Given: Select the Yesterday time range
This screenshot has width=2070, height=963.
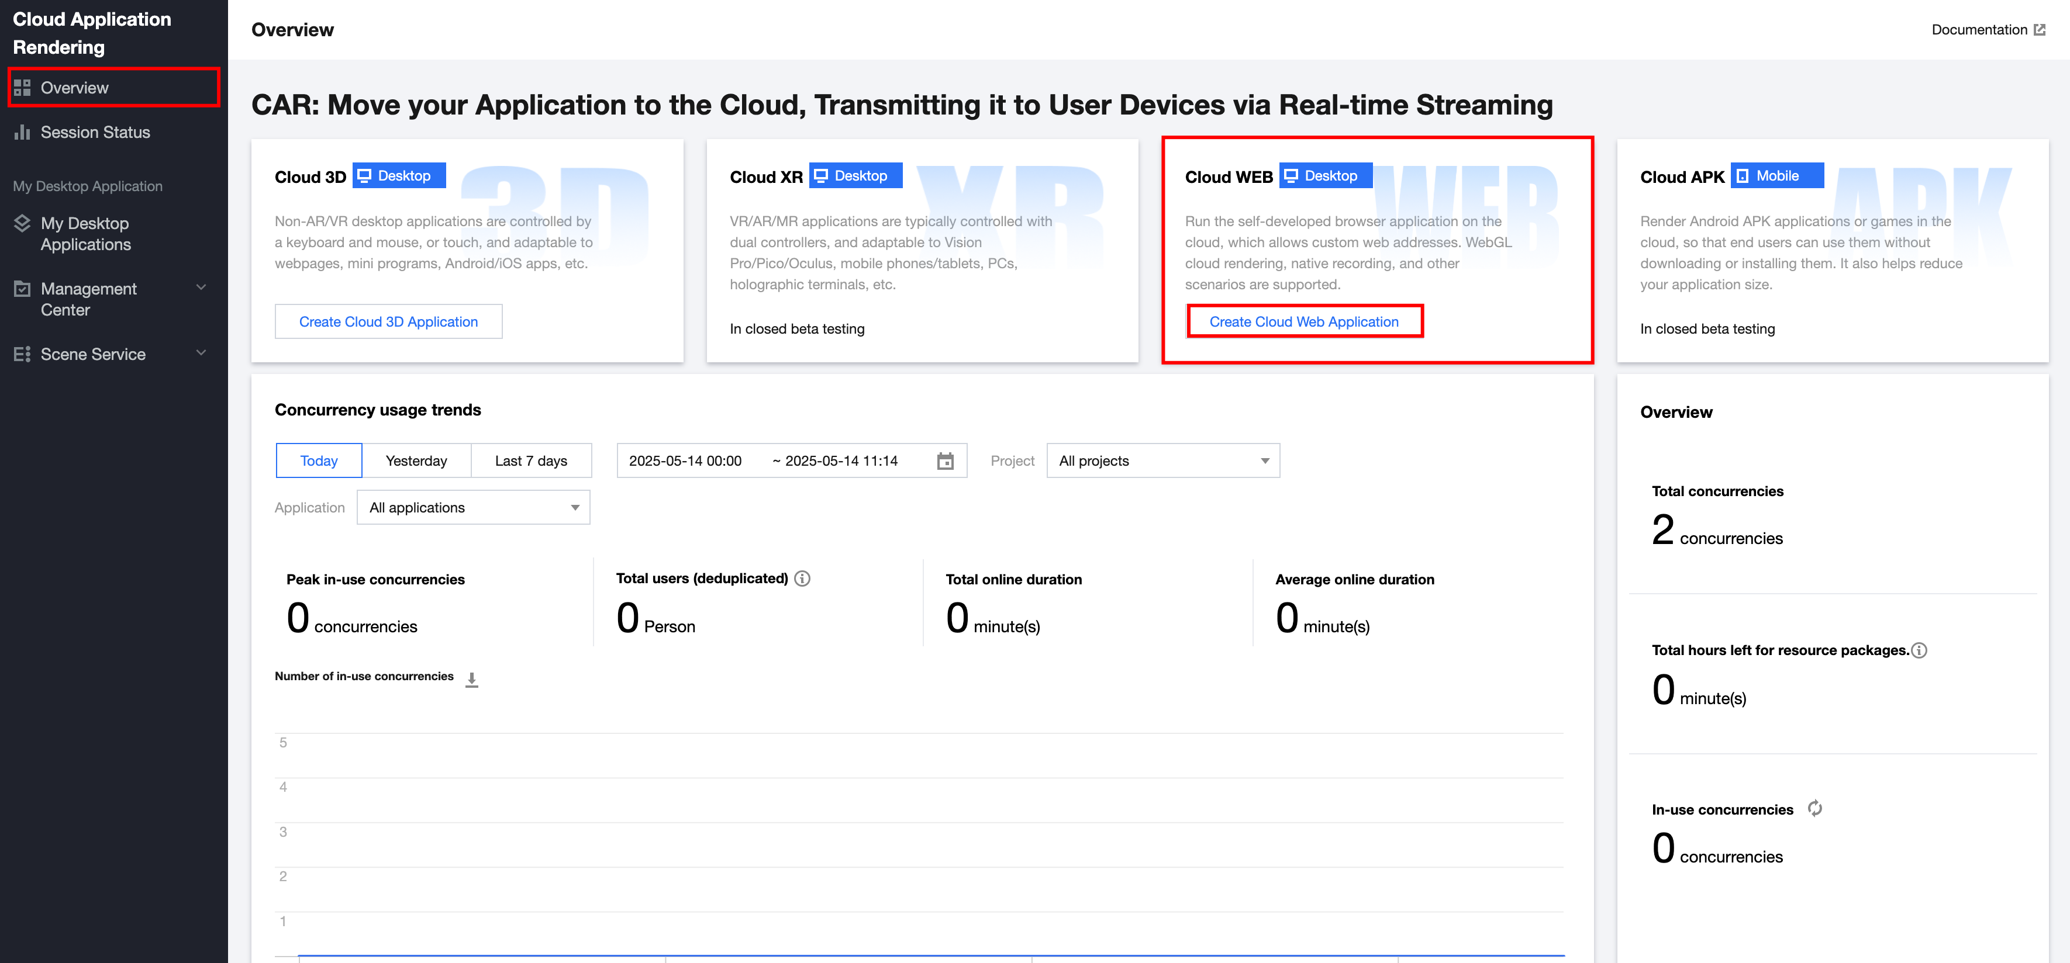Looking at the screenshot, I should pos(415,461).
